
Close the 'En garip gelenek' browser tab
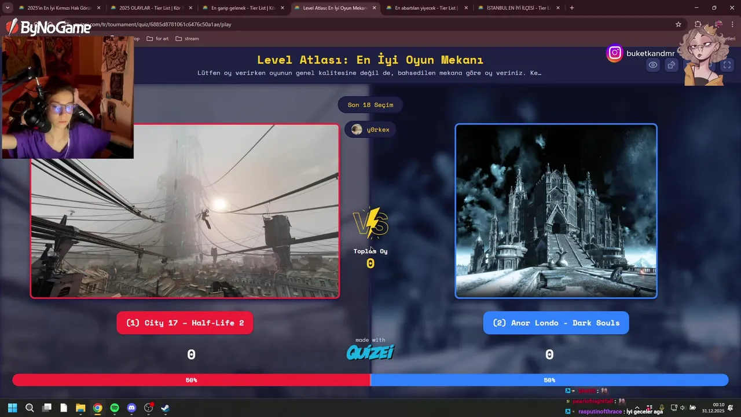pyautogui.click(x=283, y=8)
